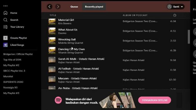Select the Wrecking Ball track title
This screenshot has height=110, width=196.
[67, 39]
